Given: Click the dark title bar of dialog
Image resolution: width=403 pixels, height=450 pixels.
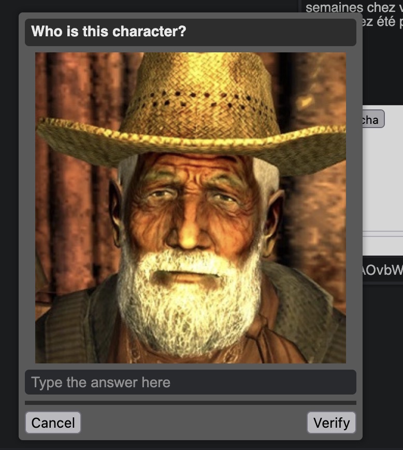Looking at the screenshot, I should 191,32.
